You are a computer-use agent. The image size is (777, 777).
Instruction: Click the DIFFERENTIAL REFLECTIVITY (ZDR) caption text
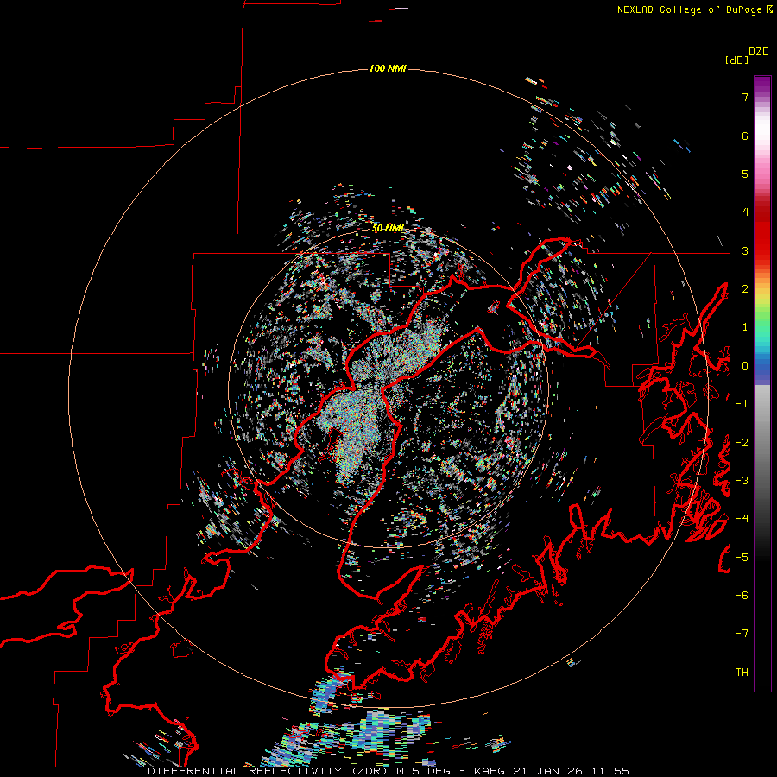269,771
